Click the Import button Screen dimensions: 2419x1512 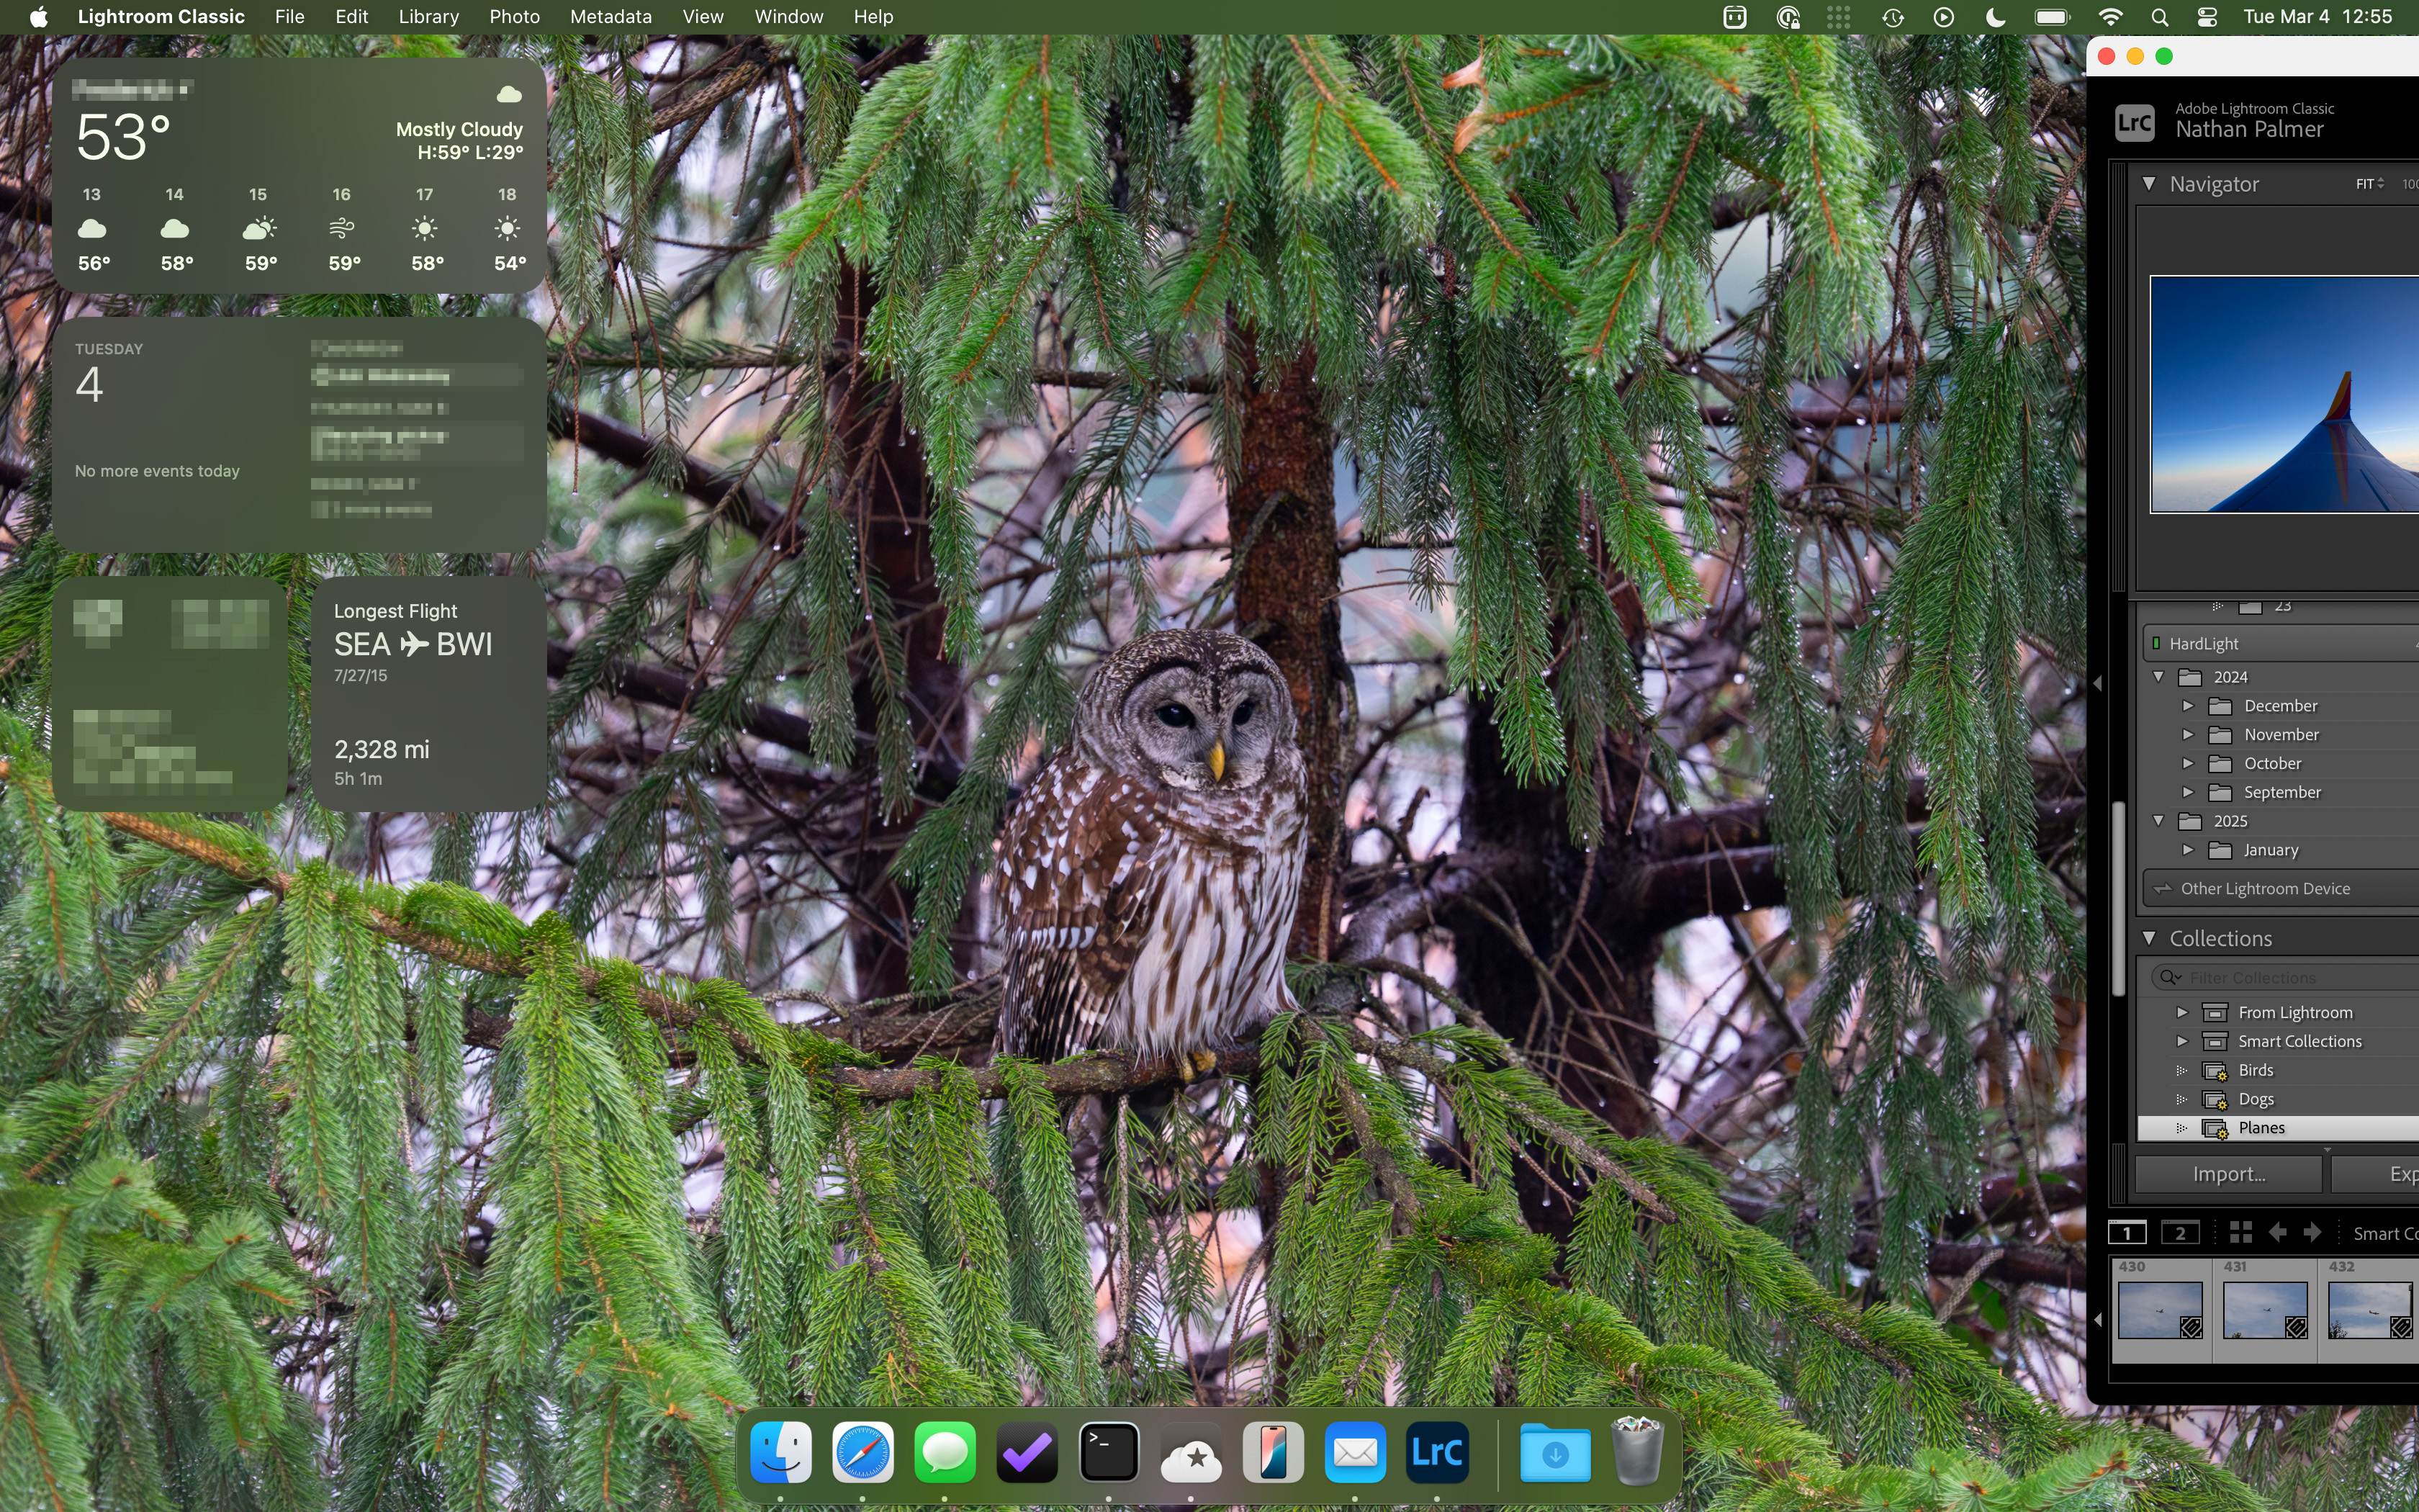tap(2228, 1174)
